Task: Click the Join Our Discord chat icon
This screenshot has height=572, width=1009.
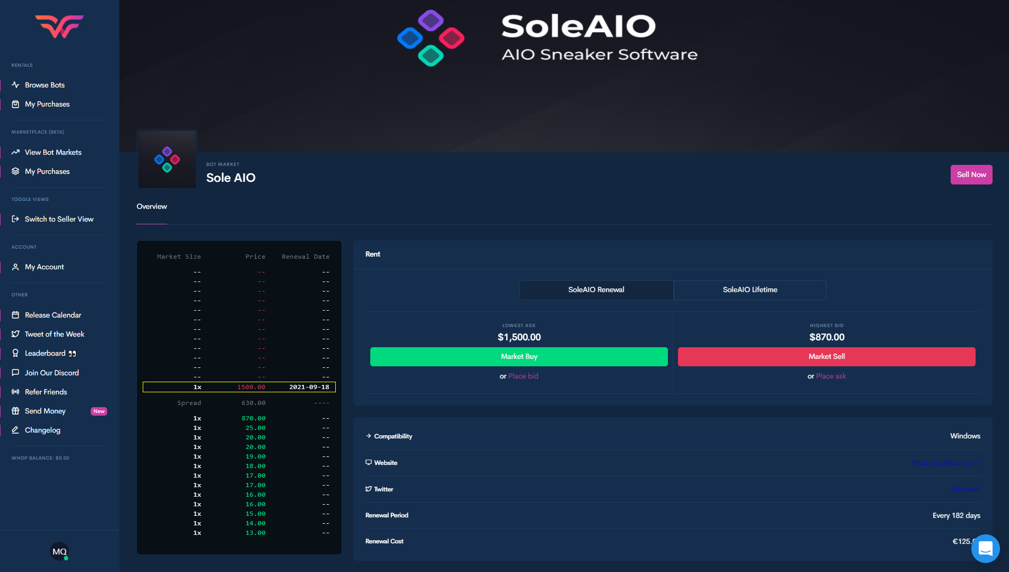Action: tap(15, 373)
